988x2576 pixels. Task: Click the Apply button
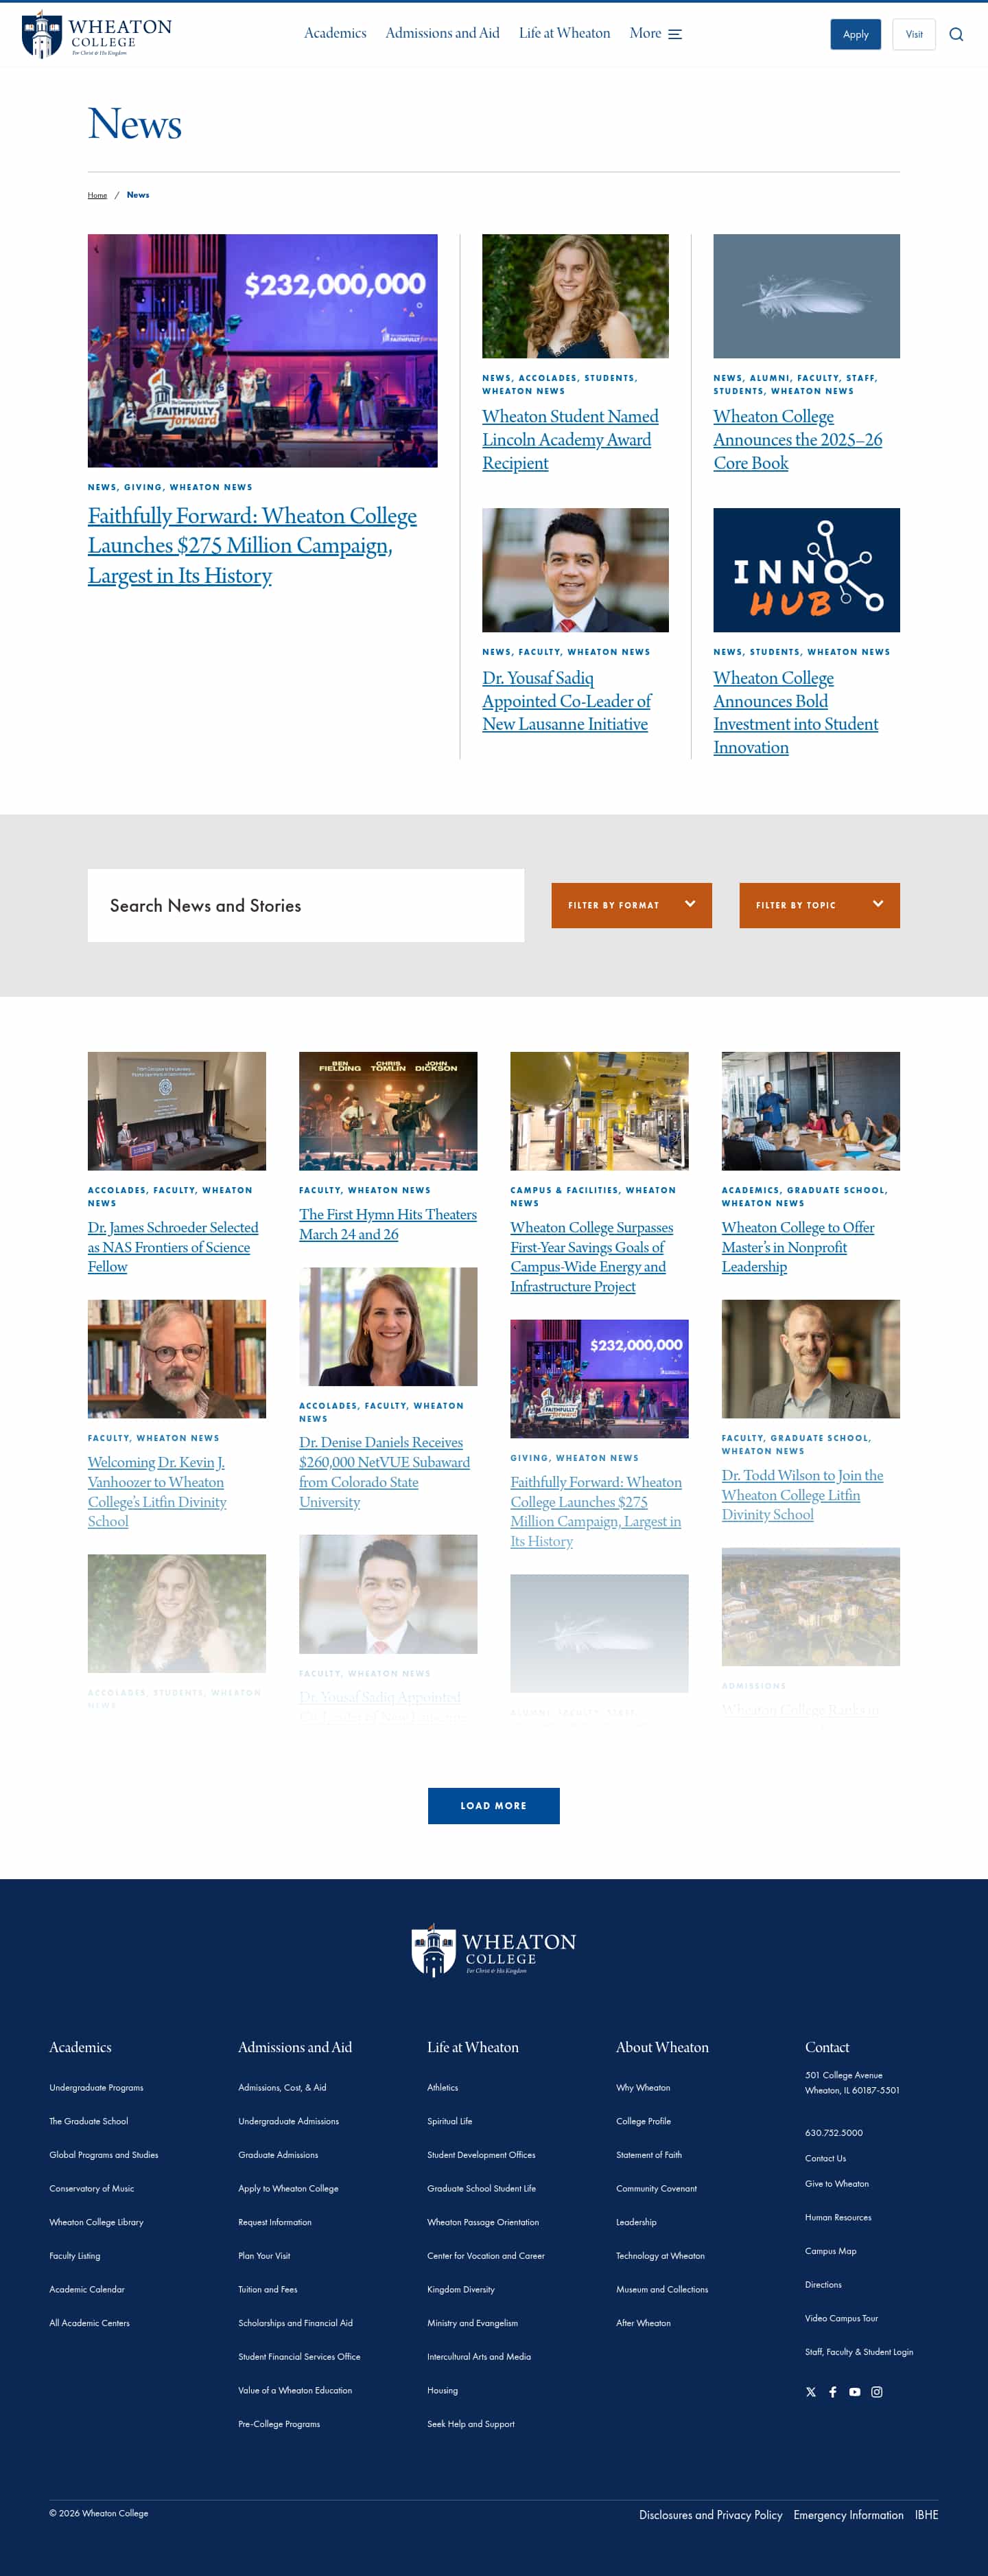(x=855, y=34)
